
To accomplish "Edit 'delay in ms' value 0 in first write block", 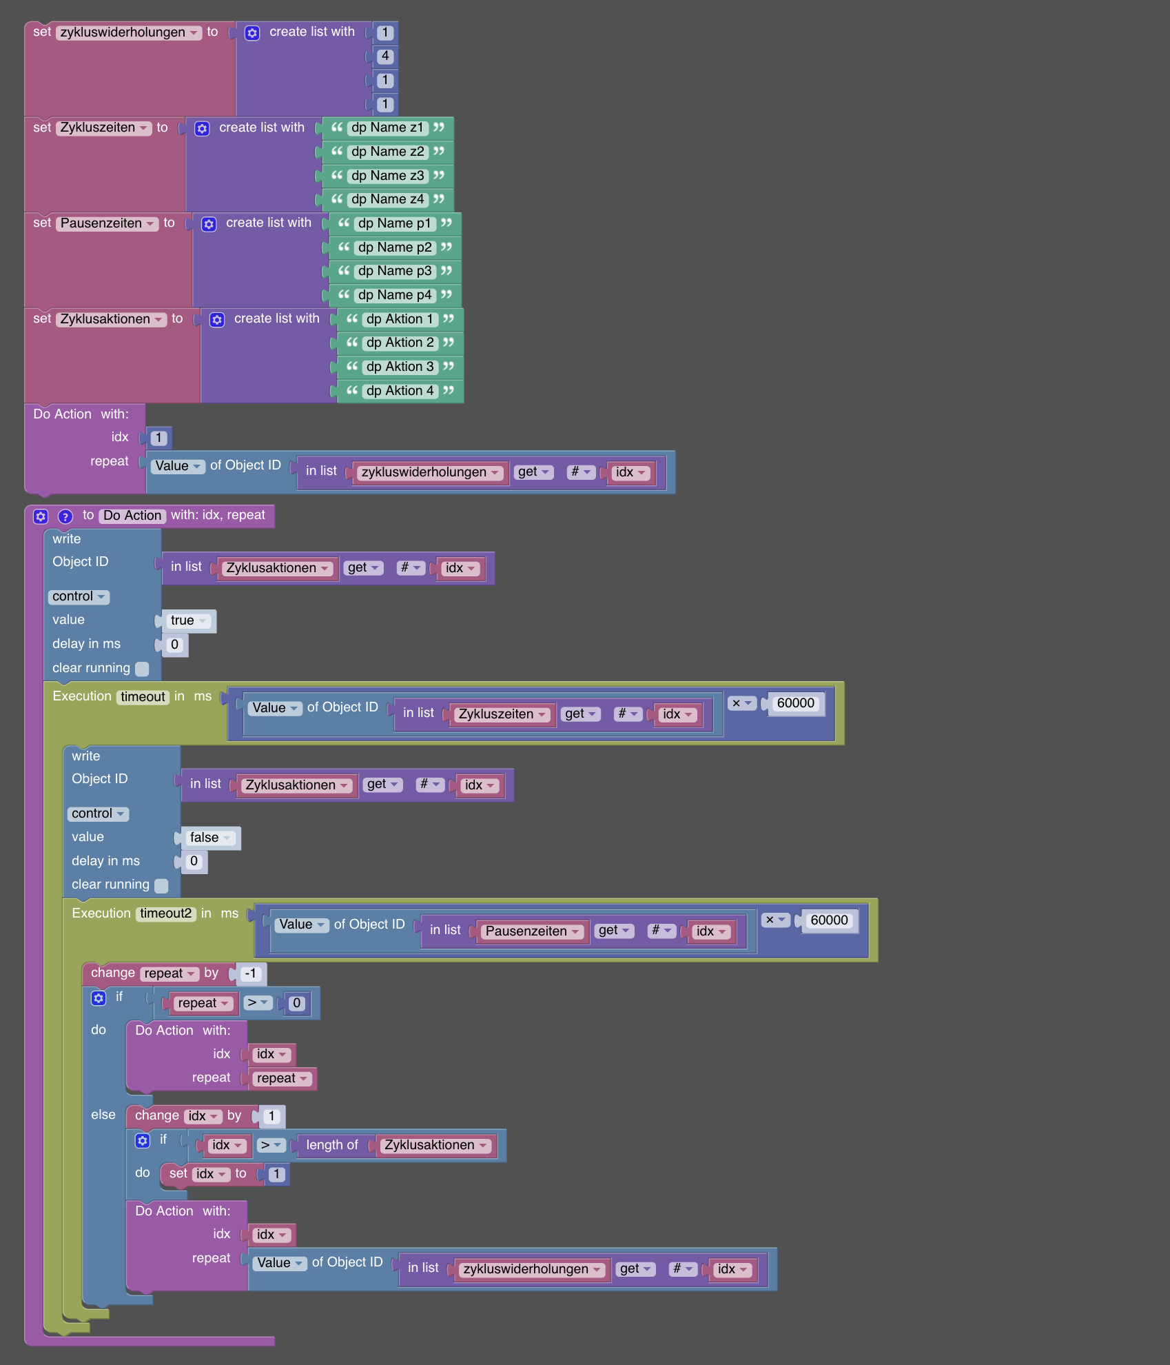I will [x=174, y=645].
